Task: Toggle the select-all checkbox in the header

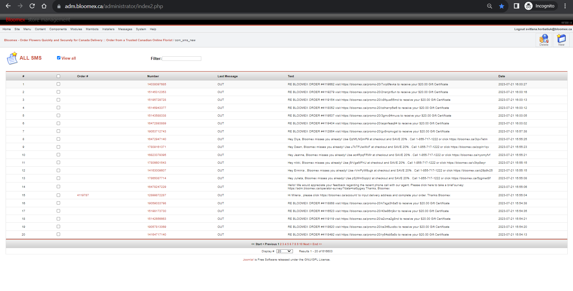Action: 58,76
